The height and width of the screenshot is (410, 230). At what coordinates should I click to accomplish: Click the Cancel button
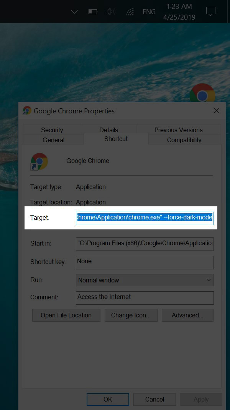(x=154, y=399)
